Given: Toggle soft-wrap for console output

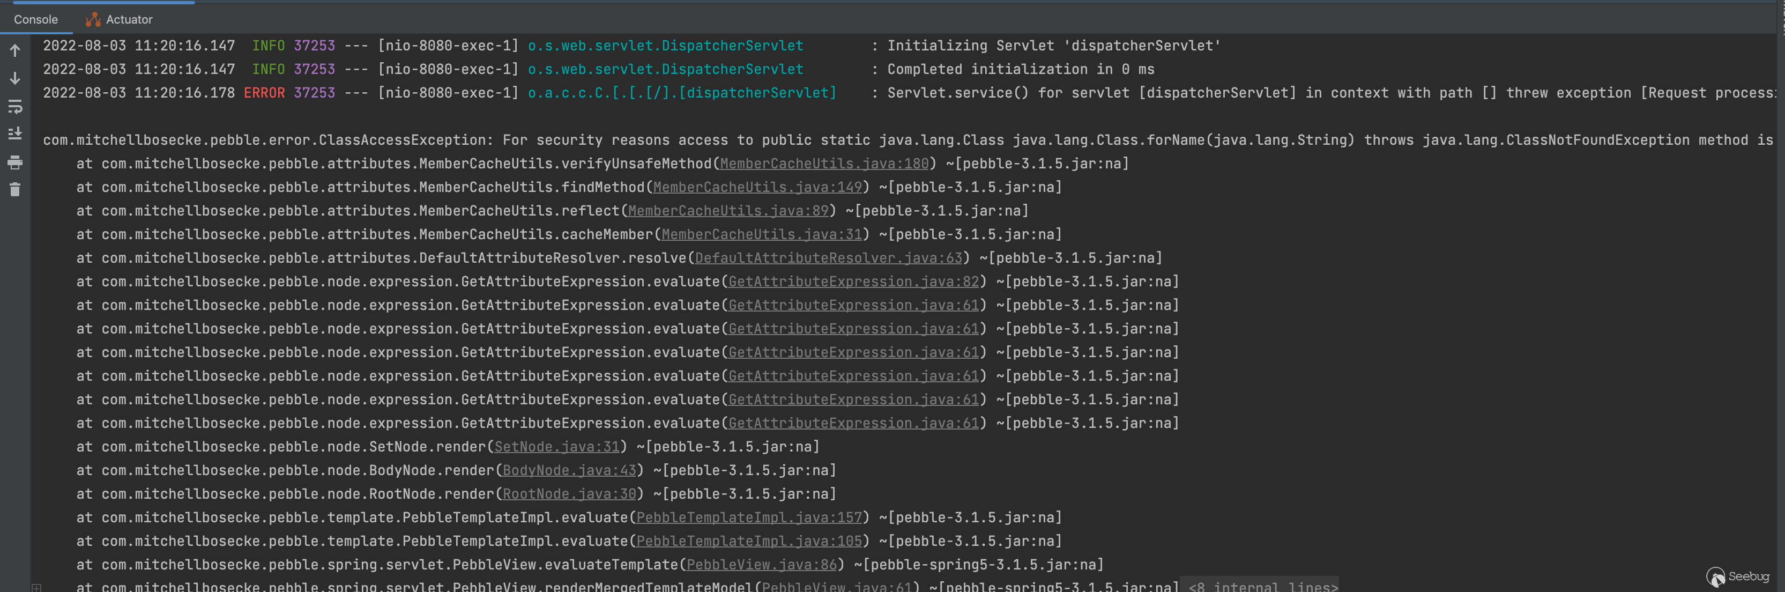Looking at the screenshot, I should (x=14, y=107).
